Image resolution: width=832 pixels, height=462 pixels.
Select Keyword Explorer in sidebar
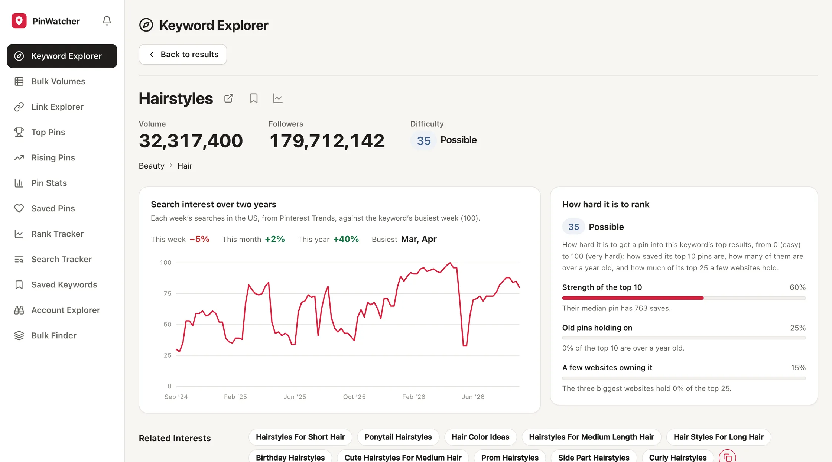tap(62, 56)
